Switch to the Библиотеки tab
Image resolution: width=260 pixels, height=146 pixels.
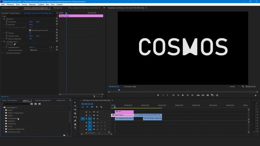[x=61, y=100]
